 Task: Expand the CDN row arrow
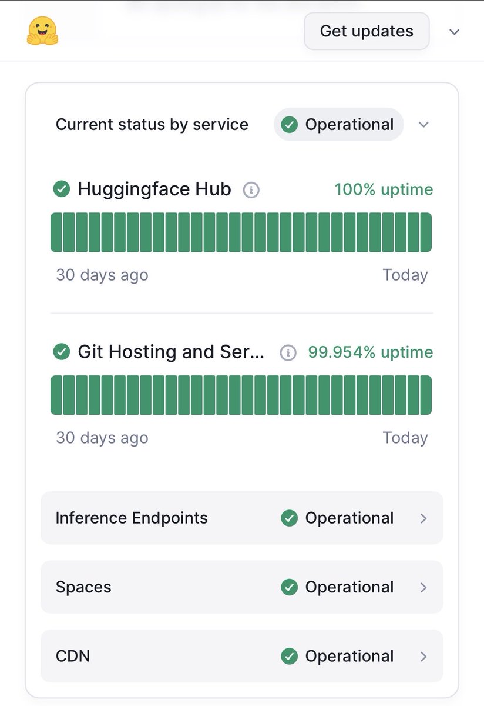(423, 656)
